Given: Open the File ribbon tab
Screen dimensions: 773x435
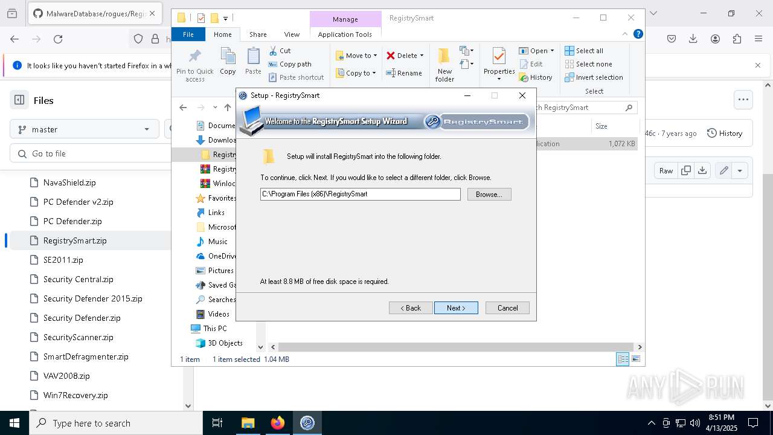Looking at the screenshot, I should (x=188, y=34).
